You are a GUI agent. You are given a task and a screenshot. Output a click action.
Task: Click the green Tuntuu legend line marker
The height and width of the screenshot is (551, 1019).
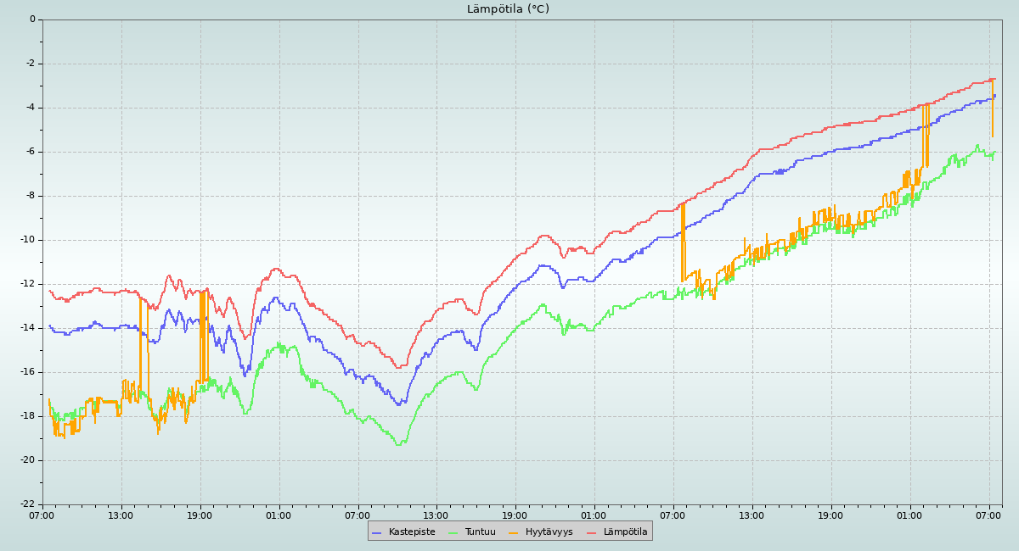[453, 532]
